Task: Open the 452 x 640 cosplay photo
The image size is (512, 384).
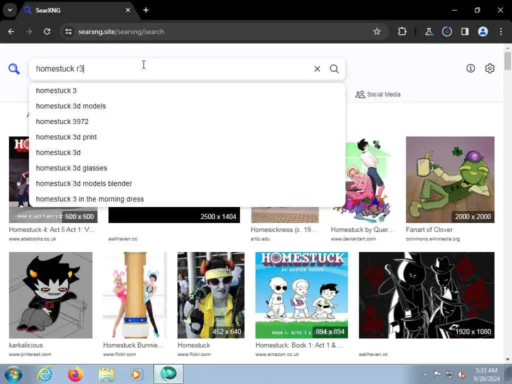Action: coord(211,295)
